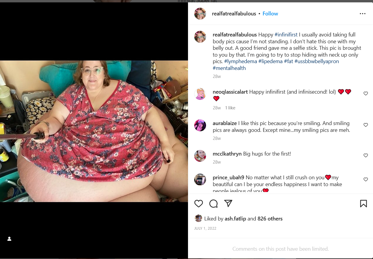Like mcclkathryn's comment heart

[366, 156]
